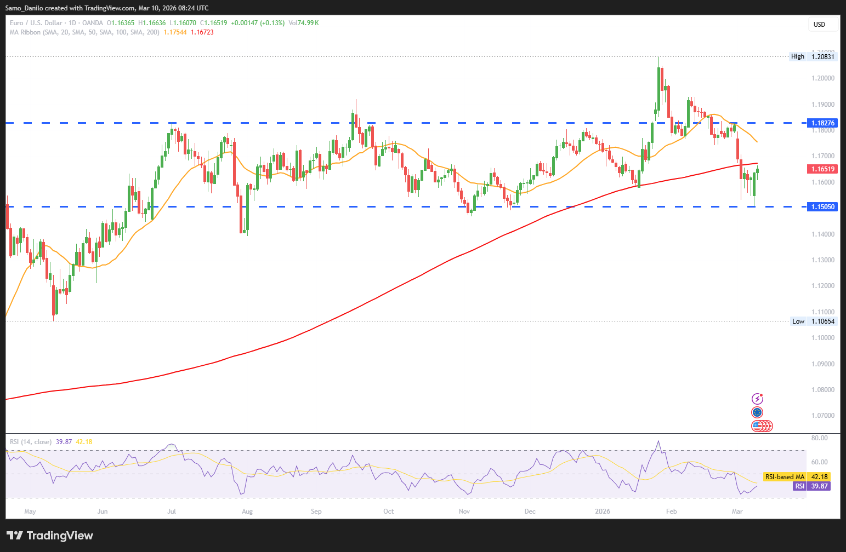Click the High 1.20831 price marker

(x=813, y=56)
